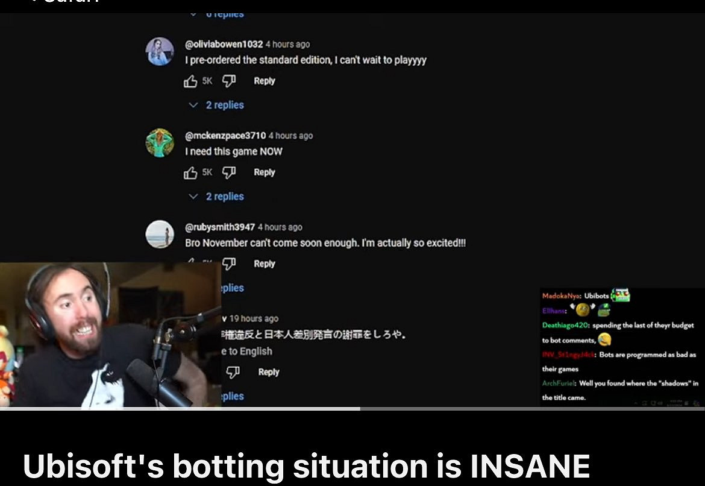705x486 pixels.
Task: Dislike the "I need this game NOW" comment
Action: click(x=229, y=172)
